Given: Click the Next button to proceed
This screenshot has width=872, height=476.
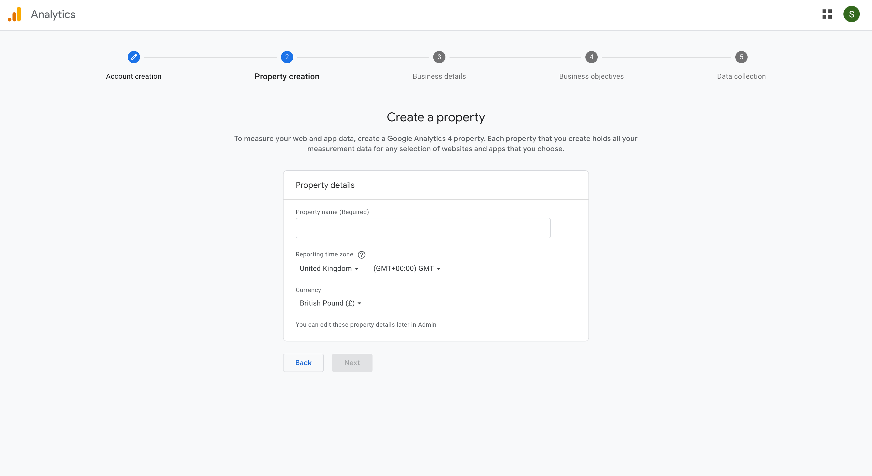Looking at the screenshot, I should coord(352,362).
